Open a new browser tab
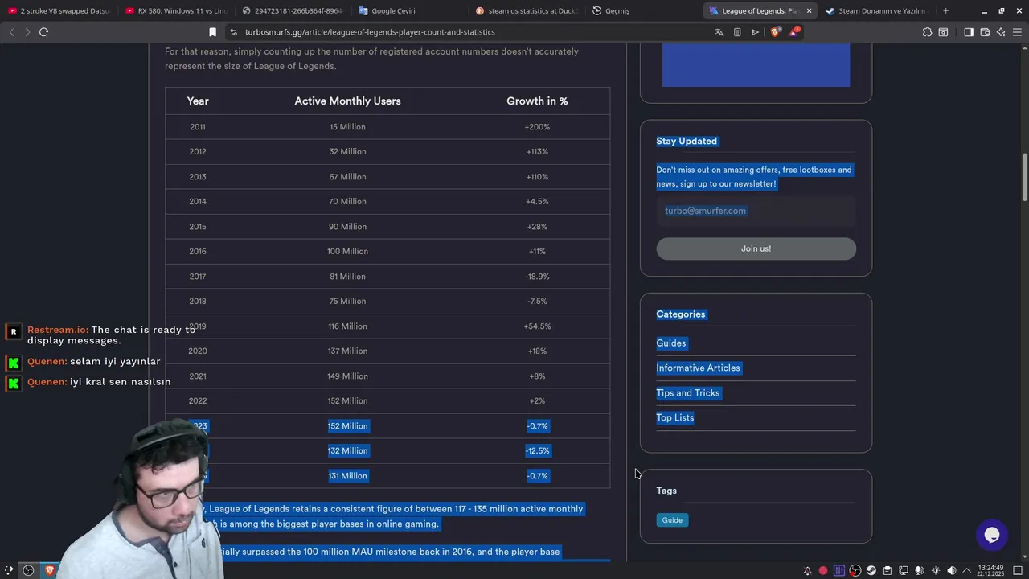The height and width of the screenshot is (579, 1029). (945, 10)
